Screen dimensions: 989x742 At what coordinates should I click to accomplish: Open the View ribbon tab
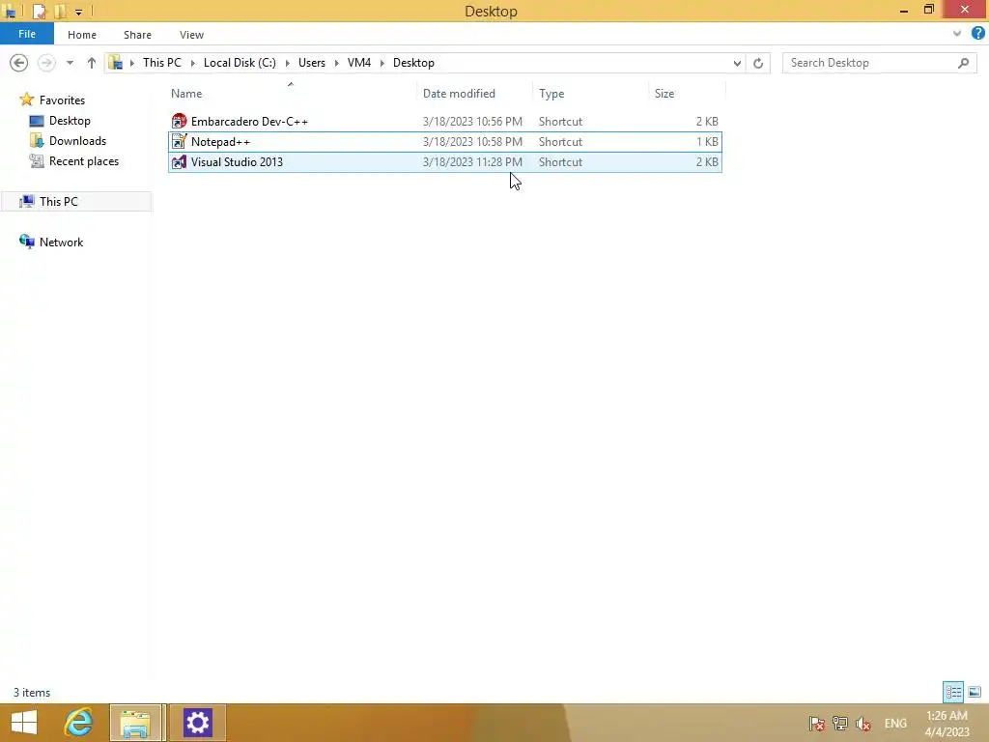(x=191, y=35)
